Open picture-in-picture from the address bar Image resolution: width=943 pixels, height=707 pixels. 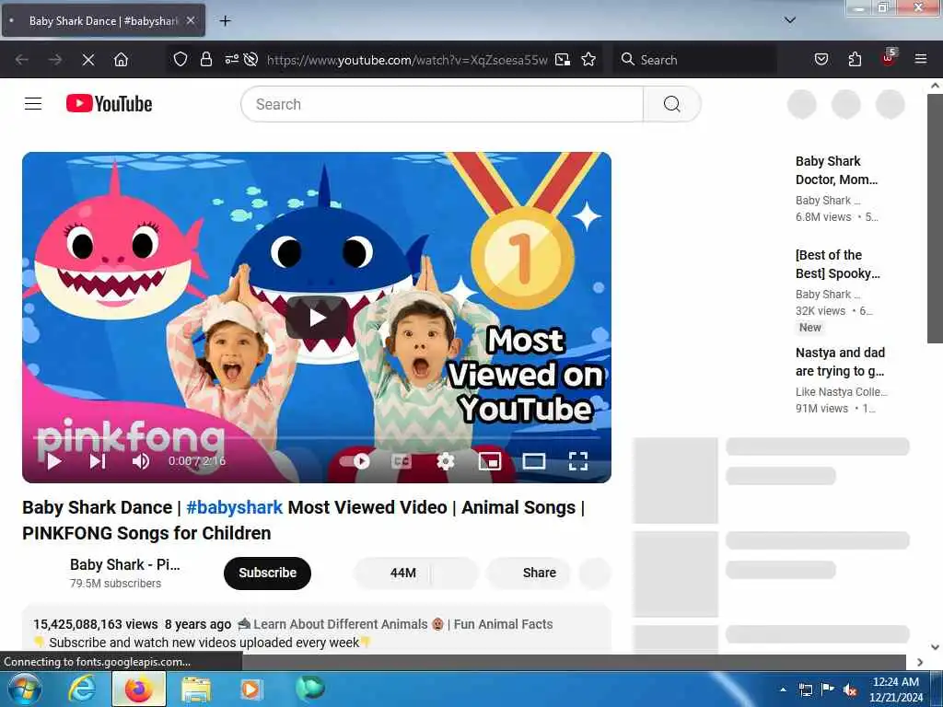[563, 59]
